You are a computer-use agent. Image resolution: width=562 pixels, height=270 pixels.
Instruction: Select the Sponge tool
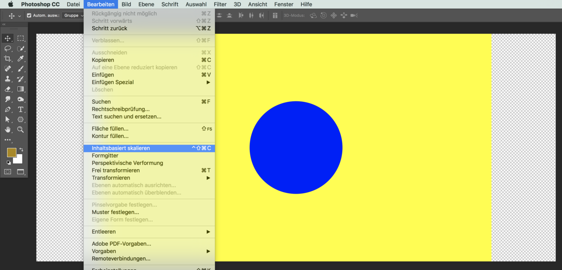pos(21,99)
